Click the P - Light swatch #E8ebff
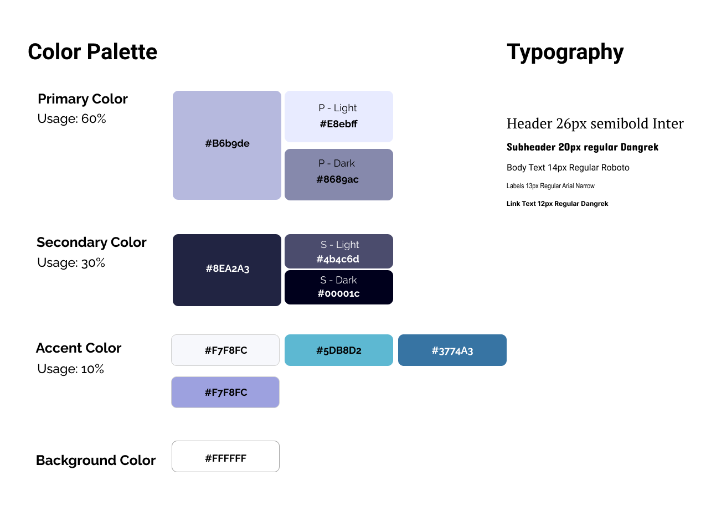The image size is (711, 527). (x=339, y=116)
